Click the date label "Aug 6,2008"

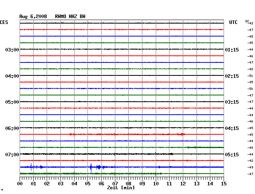pos(33,16)
